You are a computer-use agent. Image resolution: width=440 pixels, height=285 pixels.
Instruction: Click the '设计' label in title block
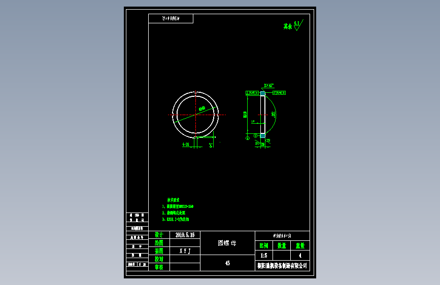point(159,235)
